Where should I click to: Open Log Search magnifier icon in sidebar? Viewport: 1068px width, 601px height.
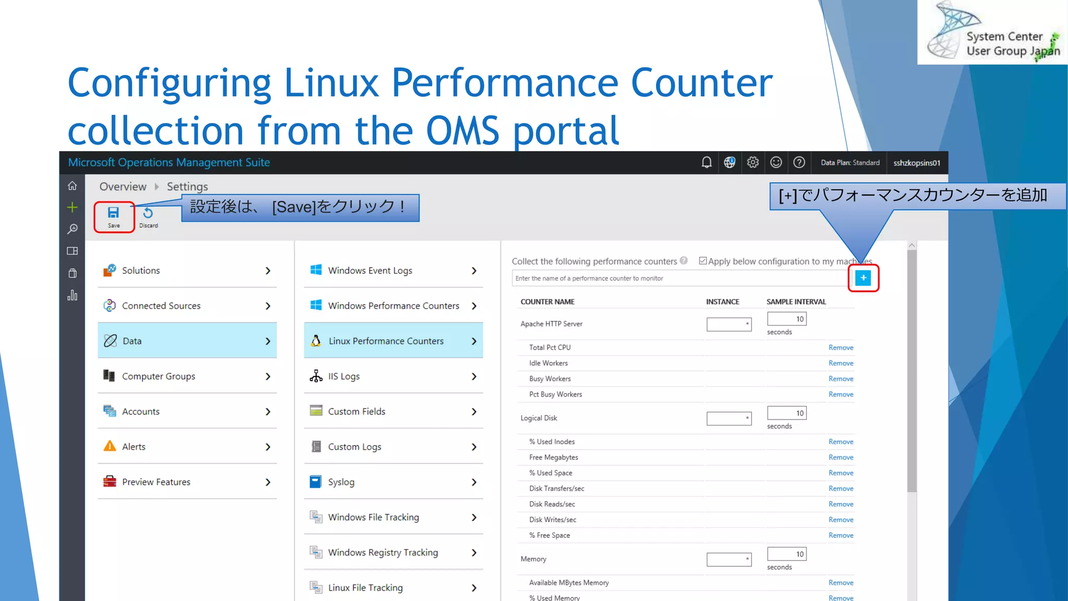[x=72, y=229]
